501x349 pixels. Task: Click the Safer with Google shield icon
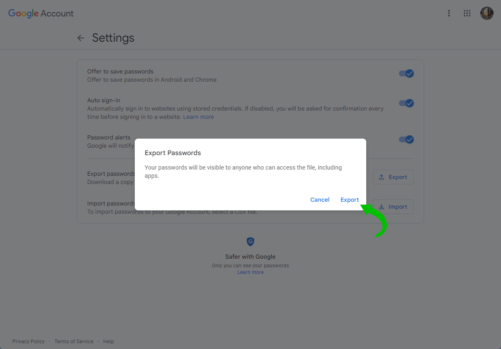(x=250, y=242)
